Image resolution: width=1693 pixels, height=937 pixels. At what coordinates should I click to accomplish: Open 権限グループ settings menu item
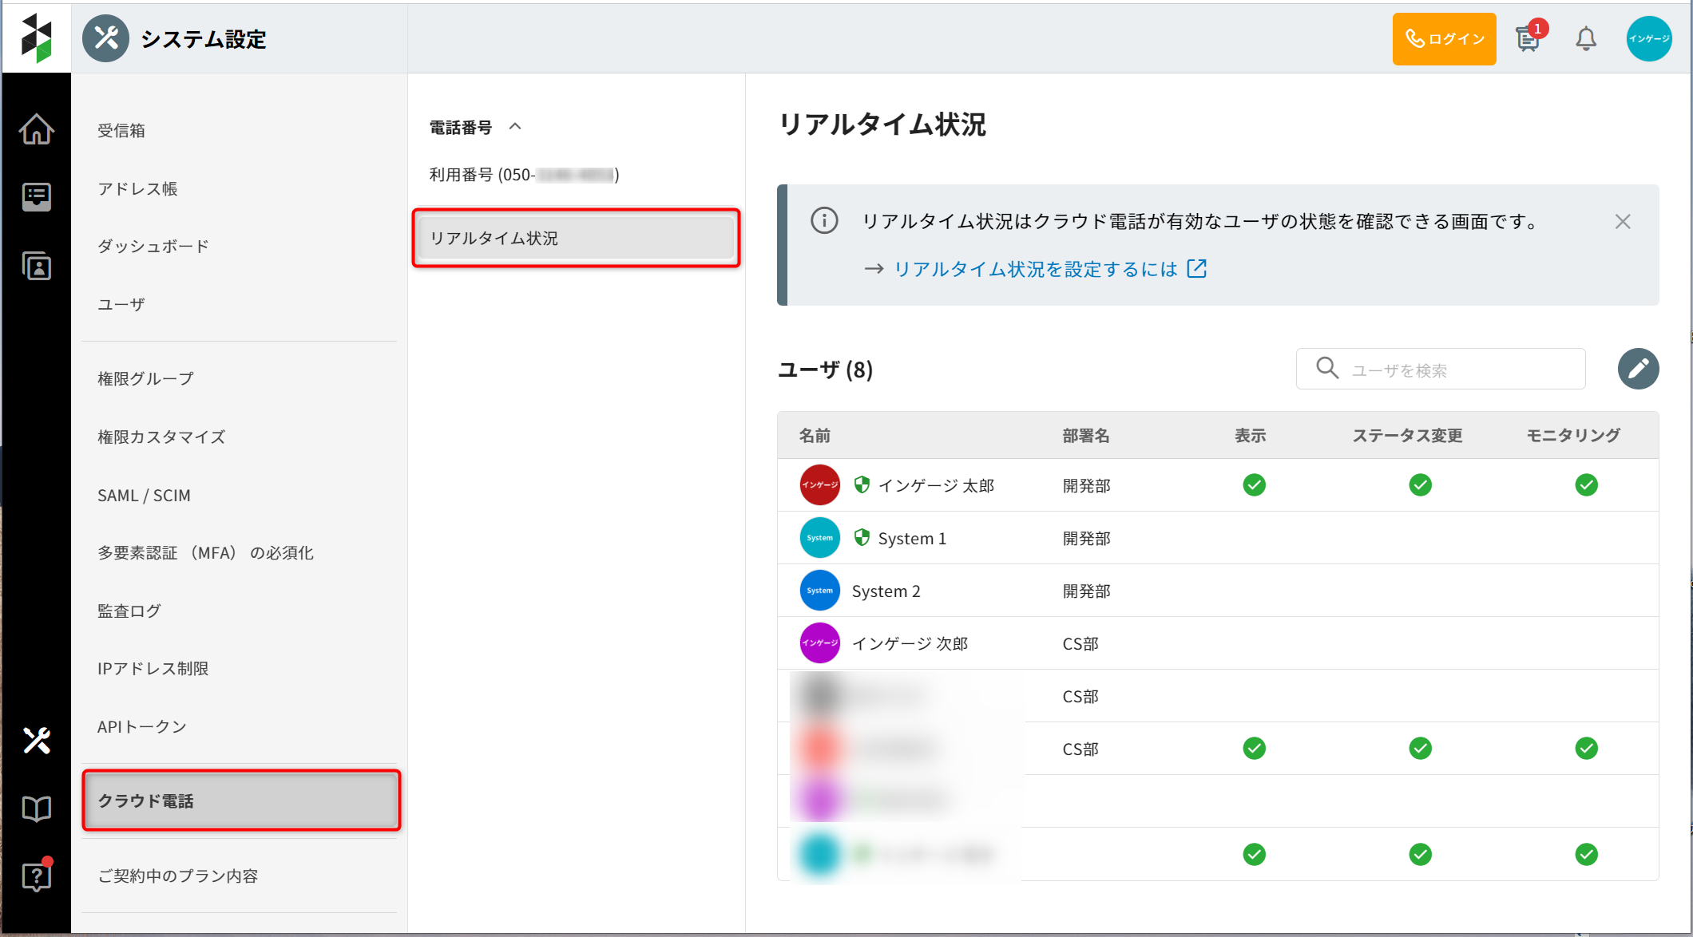(145, 379)
